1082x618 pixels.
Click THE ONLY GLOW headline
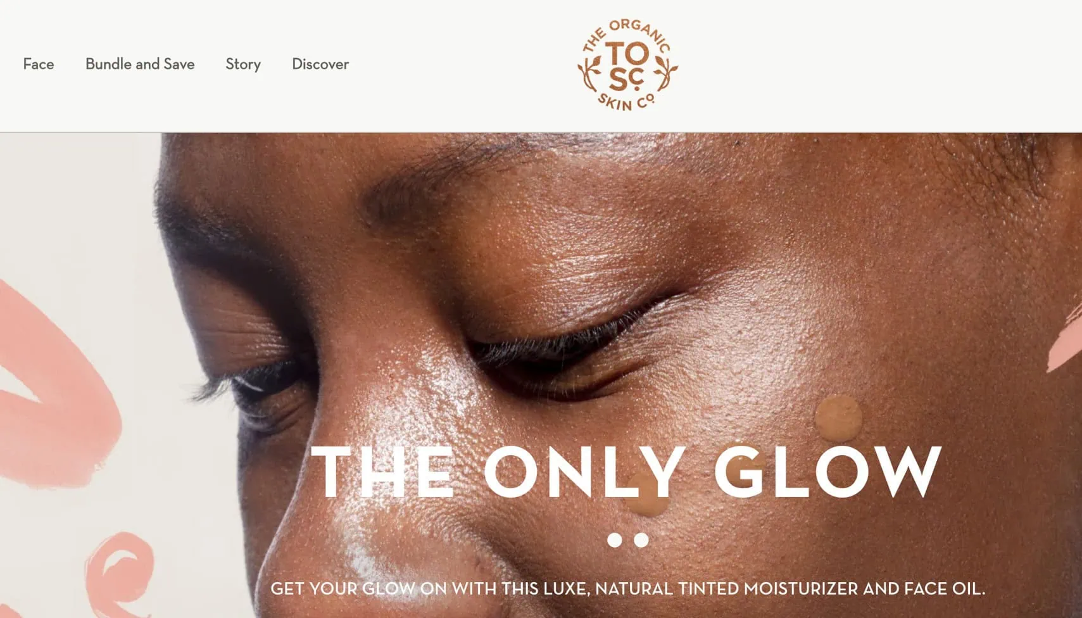626,472
